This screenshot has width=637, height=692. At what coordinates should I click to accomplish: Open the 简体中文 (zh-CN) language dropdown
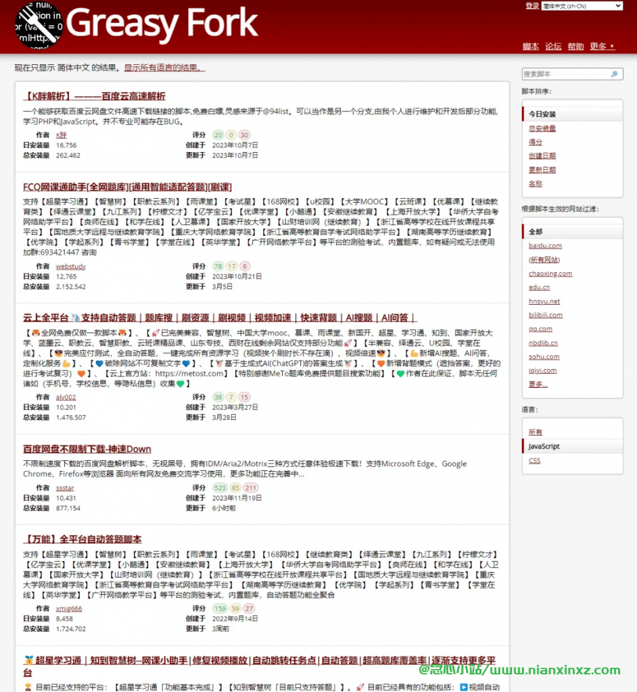click(x=582, y=5)
